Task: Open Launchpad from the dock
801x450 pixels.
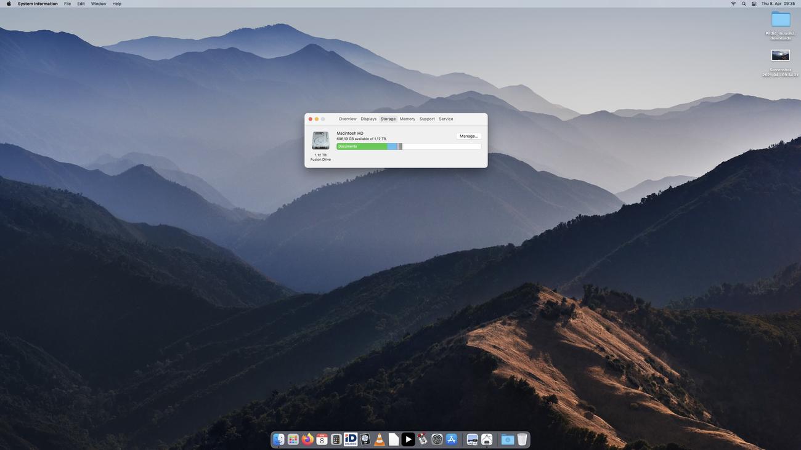Action: (x=293, y=440)
